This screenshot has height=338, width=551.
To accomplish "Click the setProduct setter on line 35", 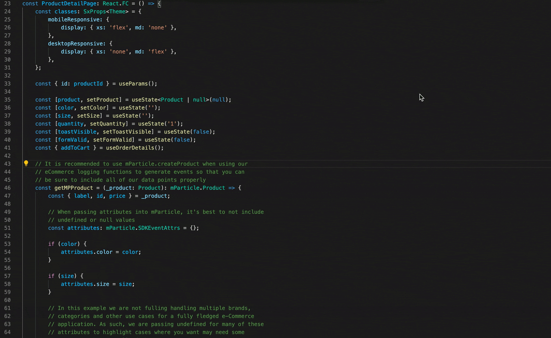I will click(x=103, y=100).
